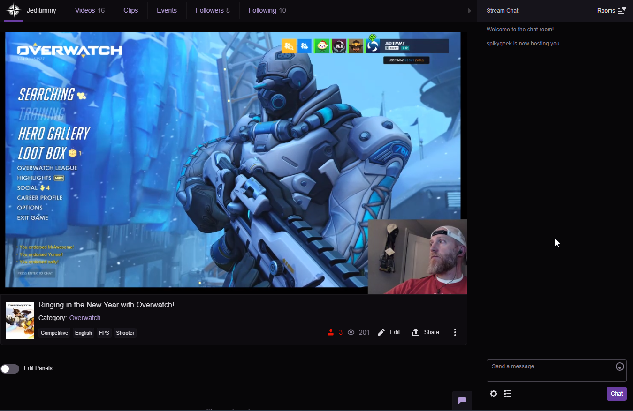
Task: Click the eye total views icon
Action: coord(351,332)
